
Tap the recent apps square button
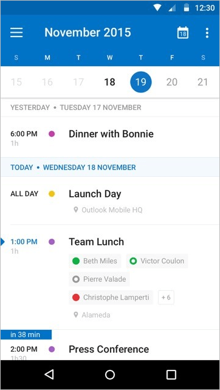(x=171, y=374)
